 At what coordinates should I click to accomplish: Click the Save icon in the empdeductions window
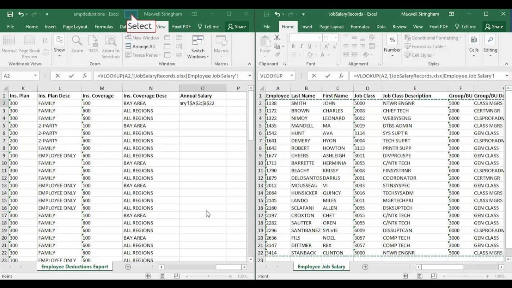10,14
